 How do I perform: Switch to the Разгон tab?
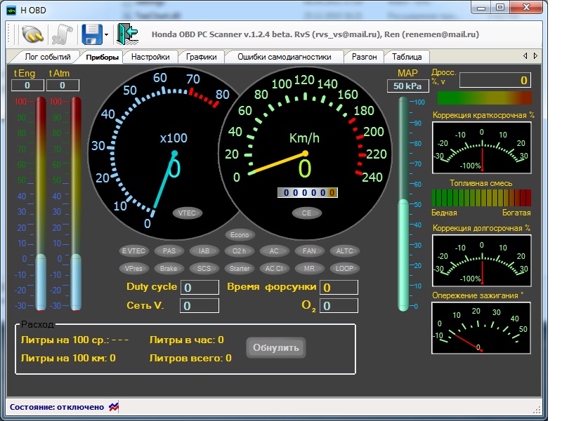point(364,57)
